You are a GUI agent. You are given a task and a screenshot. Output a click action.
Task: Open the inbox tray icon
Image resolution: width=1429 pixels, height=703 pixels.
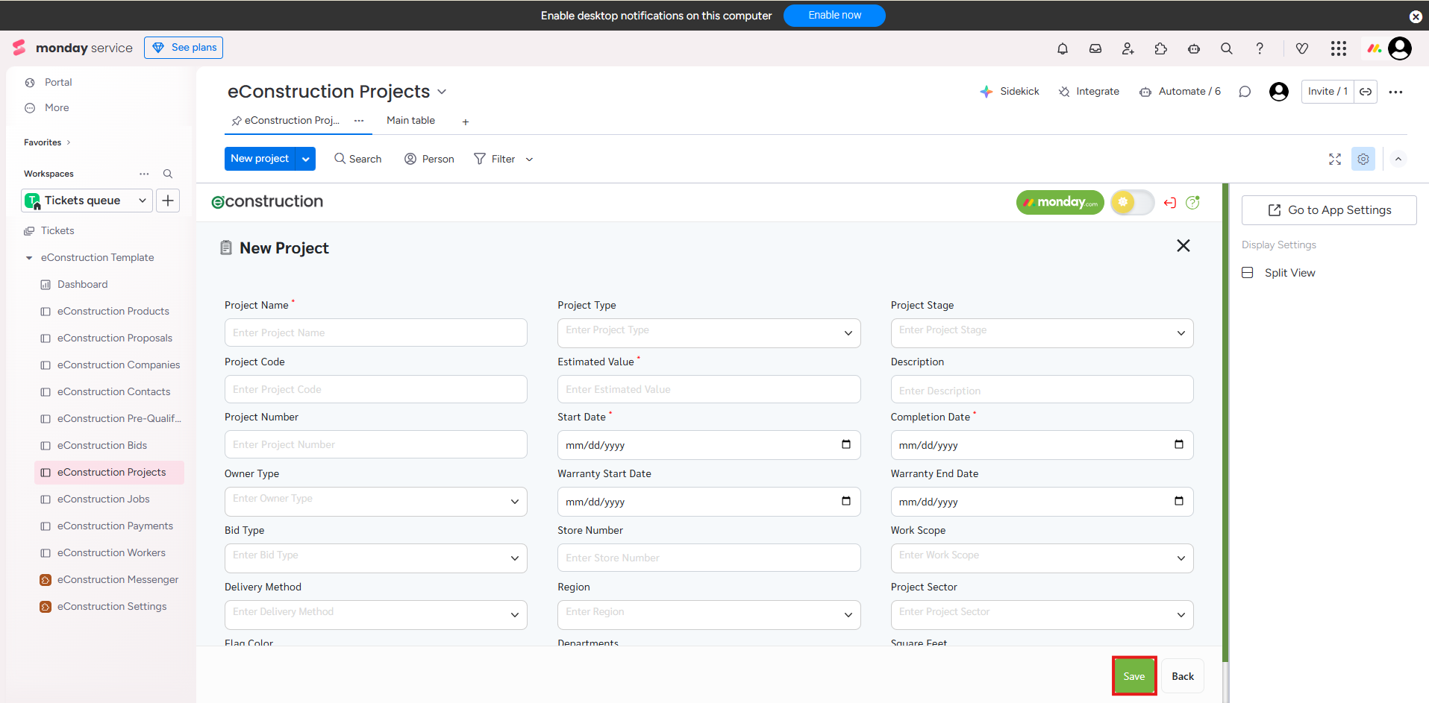click(1095, 48)
